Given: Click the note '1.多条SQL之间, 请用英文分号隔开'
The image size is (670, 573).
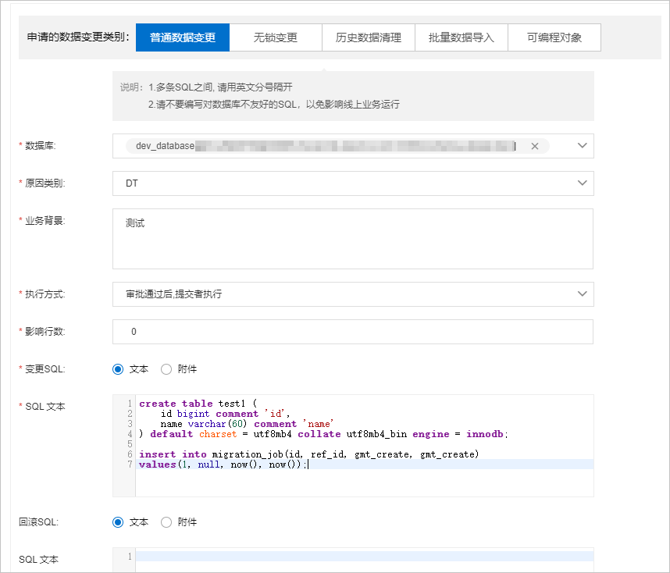Looking at the screenshot, I should (220, 87).
